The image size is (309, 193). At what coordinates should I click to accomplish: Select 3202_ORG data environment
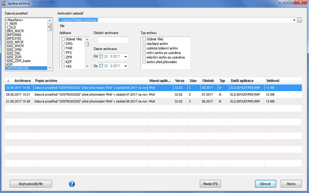click(x=26, y=49)
